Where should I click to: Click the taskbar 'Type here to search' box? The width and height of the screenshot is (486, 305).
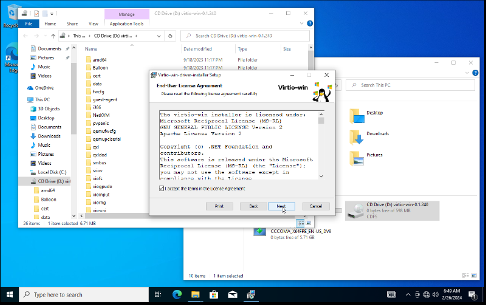(x=84, y=295)
